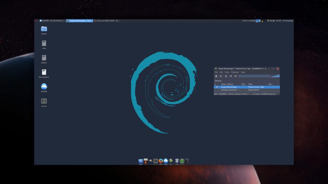Open the terminal square icon in dock
This screenshot has height=184, width=328.
click(x=156, y=161)
